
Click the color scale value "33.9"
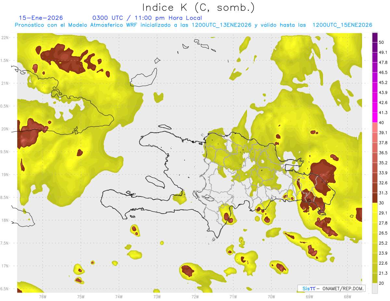pos(383,173)
